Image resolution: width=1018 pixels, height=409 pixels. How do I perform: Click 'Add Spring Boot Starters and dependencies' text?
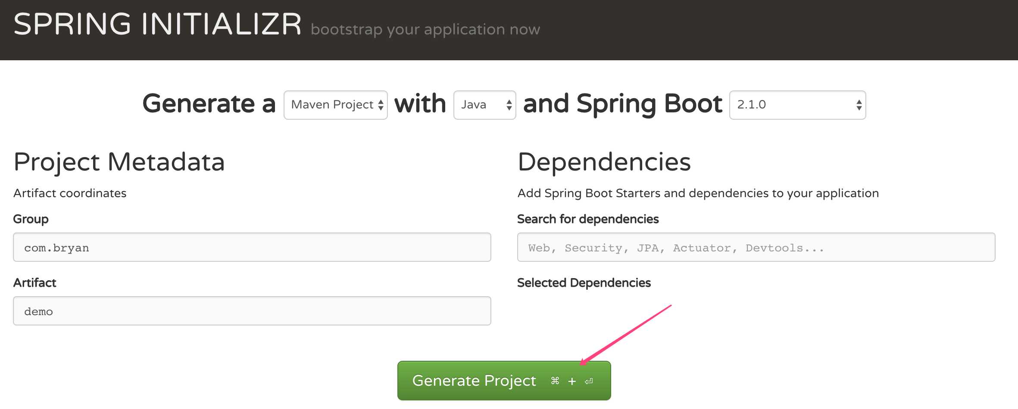(698, 193)
